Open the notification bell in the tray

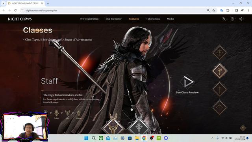(x=248, y=138)
